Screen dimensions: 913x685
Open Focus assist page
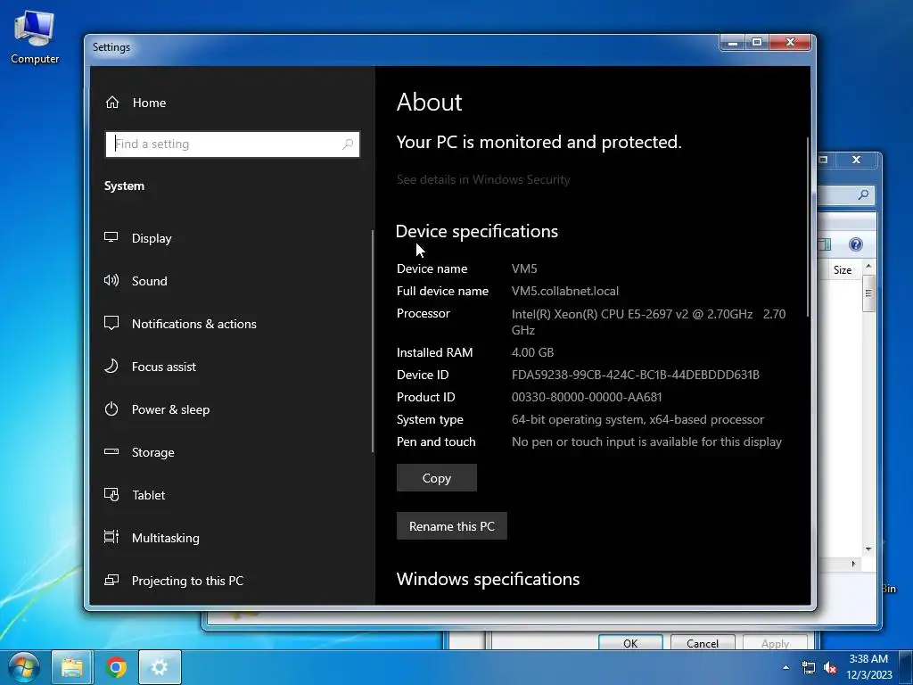pos(164,367)
